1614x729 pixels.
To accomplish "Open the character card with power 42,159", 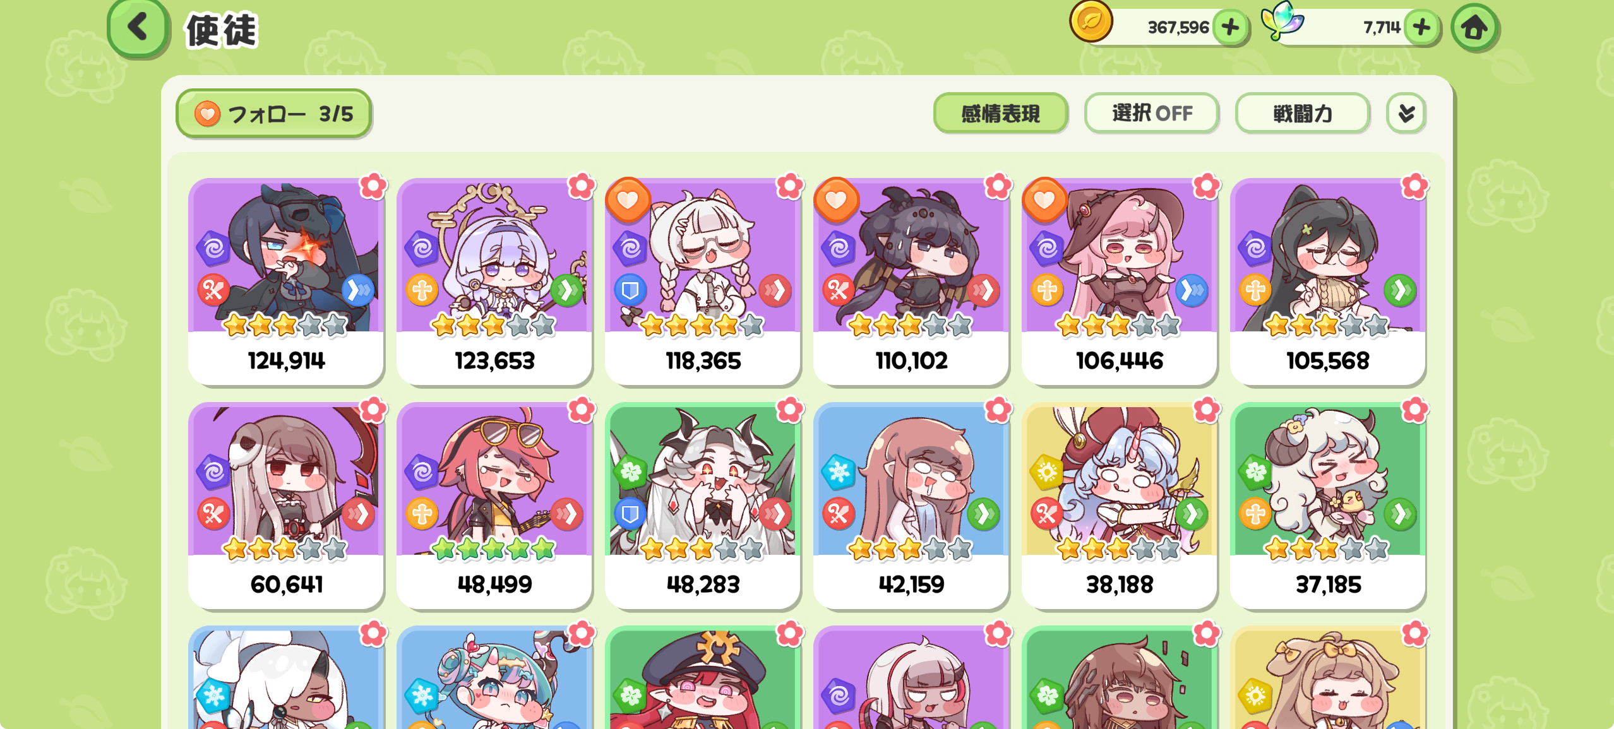I will [x=911, y=506].
